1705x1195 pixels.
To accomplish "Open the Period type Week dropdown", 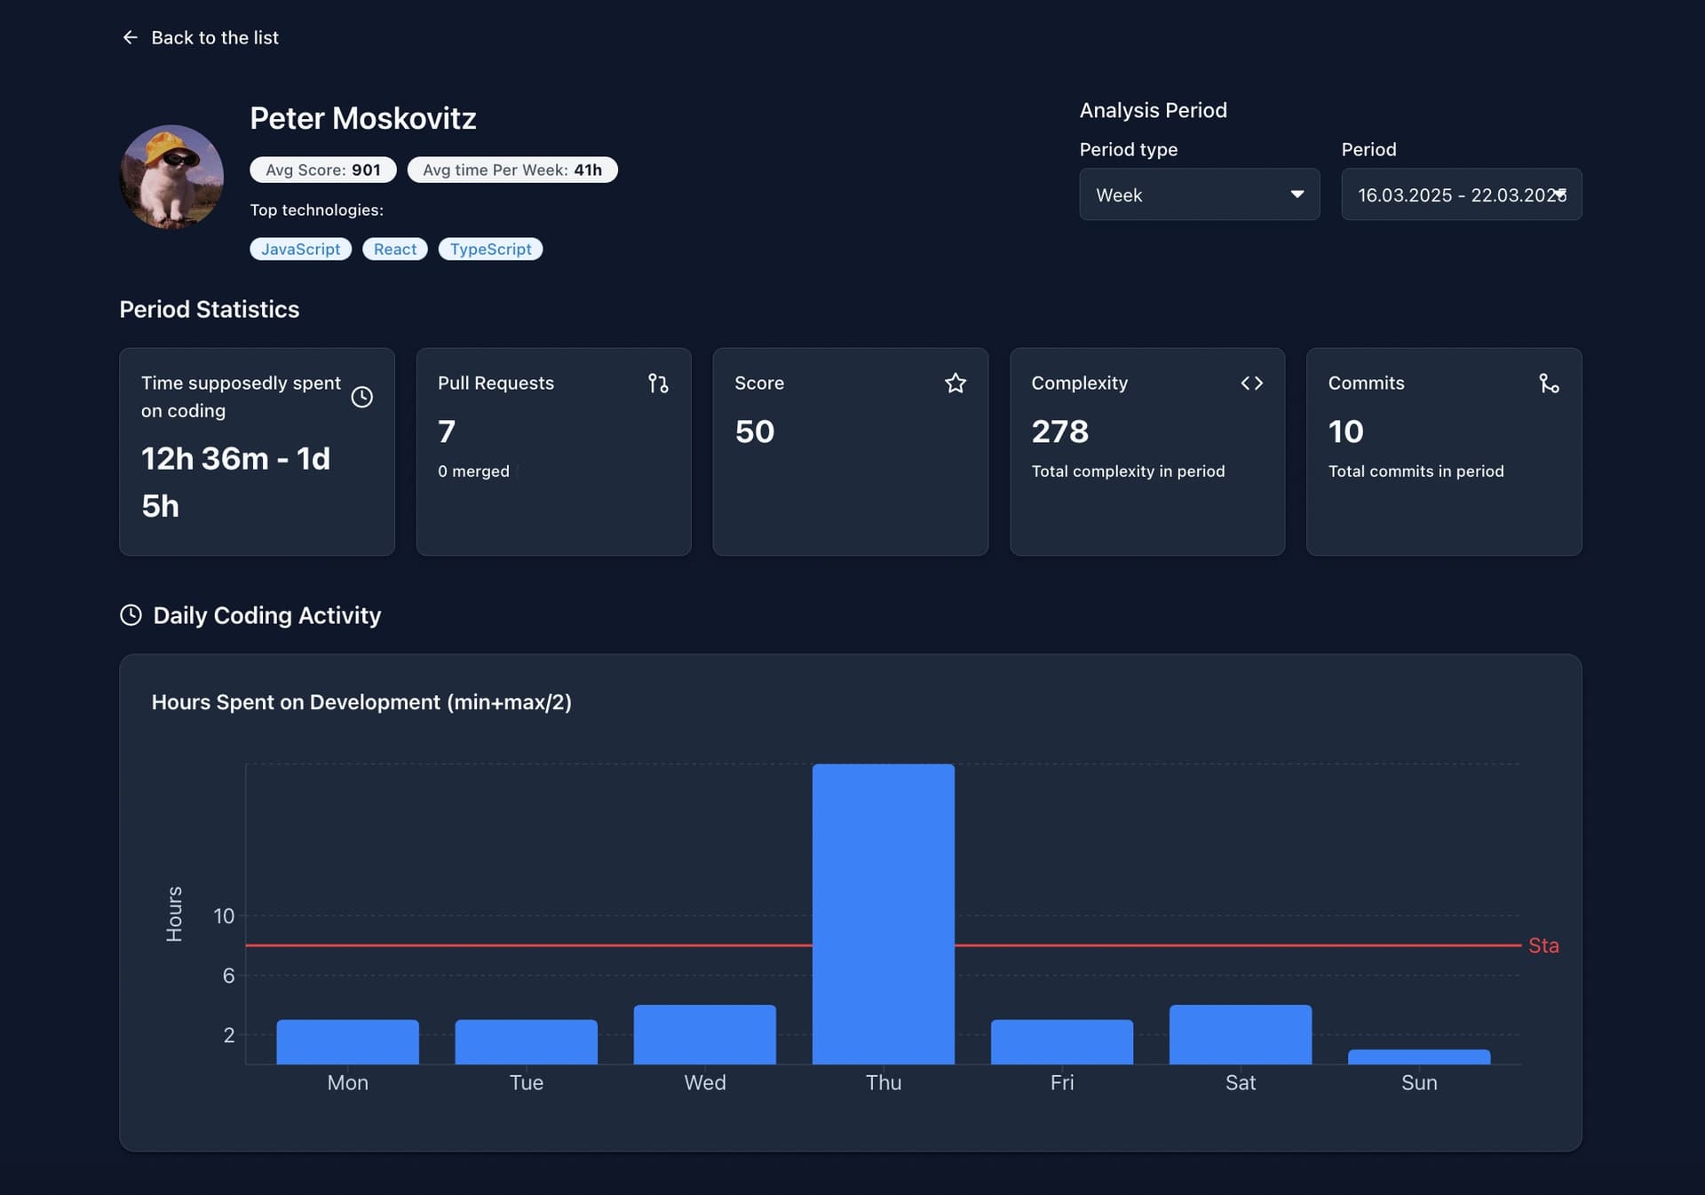I will [x=1198, y=194].
